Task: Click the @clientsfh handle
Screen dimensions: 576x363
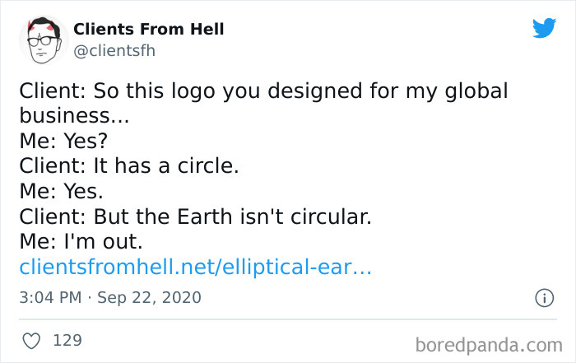Action: [x=114, y=50]
